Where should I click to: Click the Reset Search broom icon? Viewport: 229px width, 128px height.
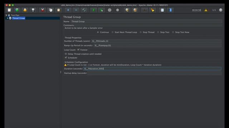[152, 10]
